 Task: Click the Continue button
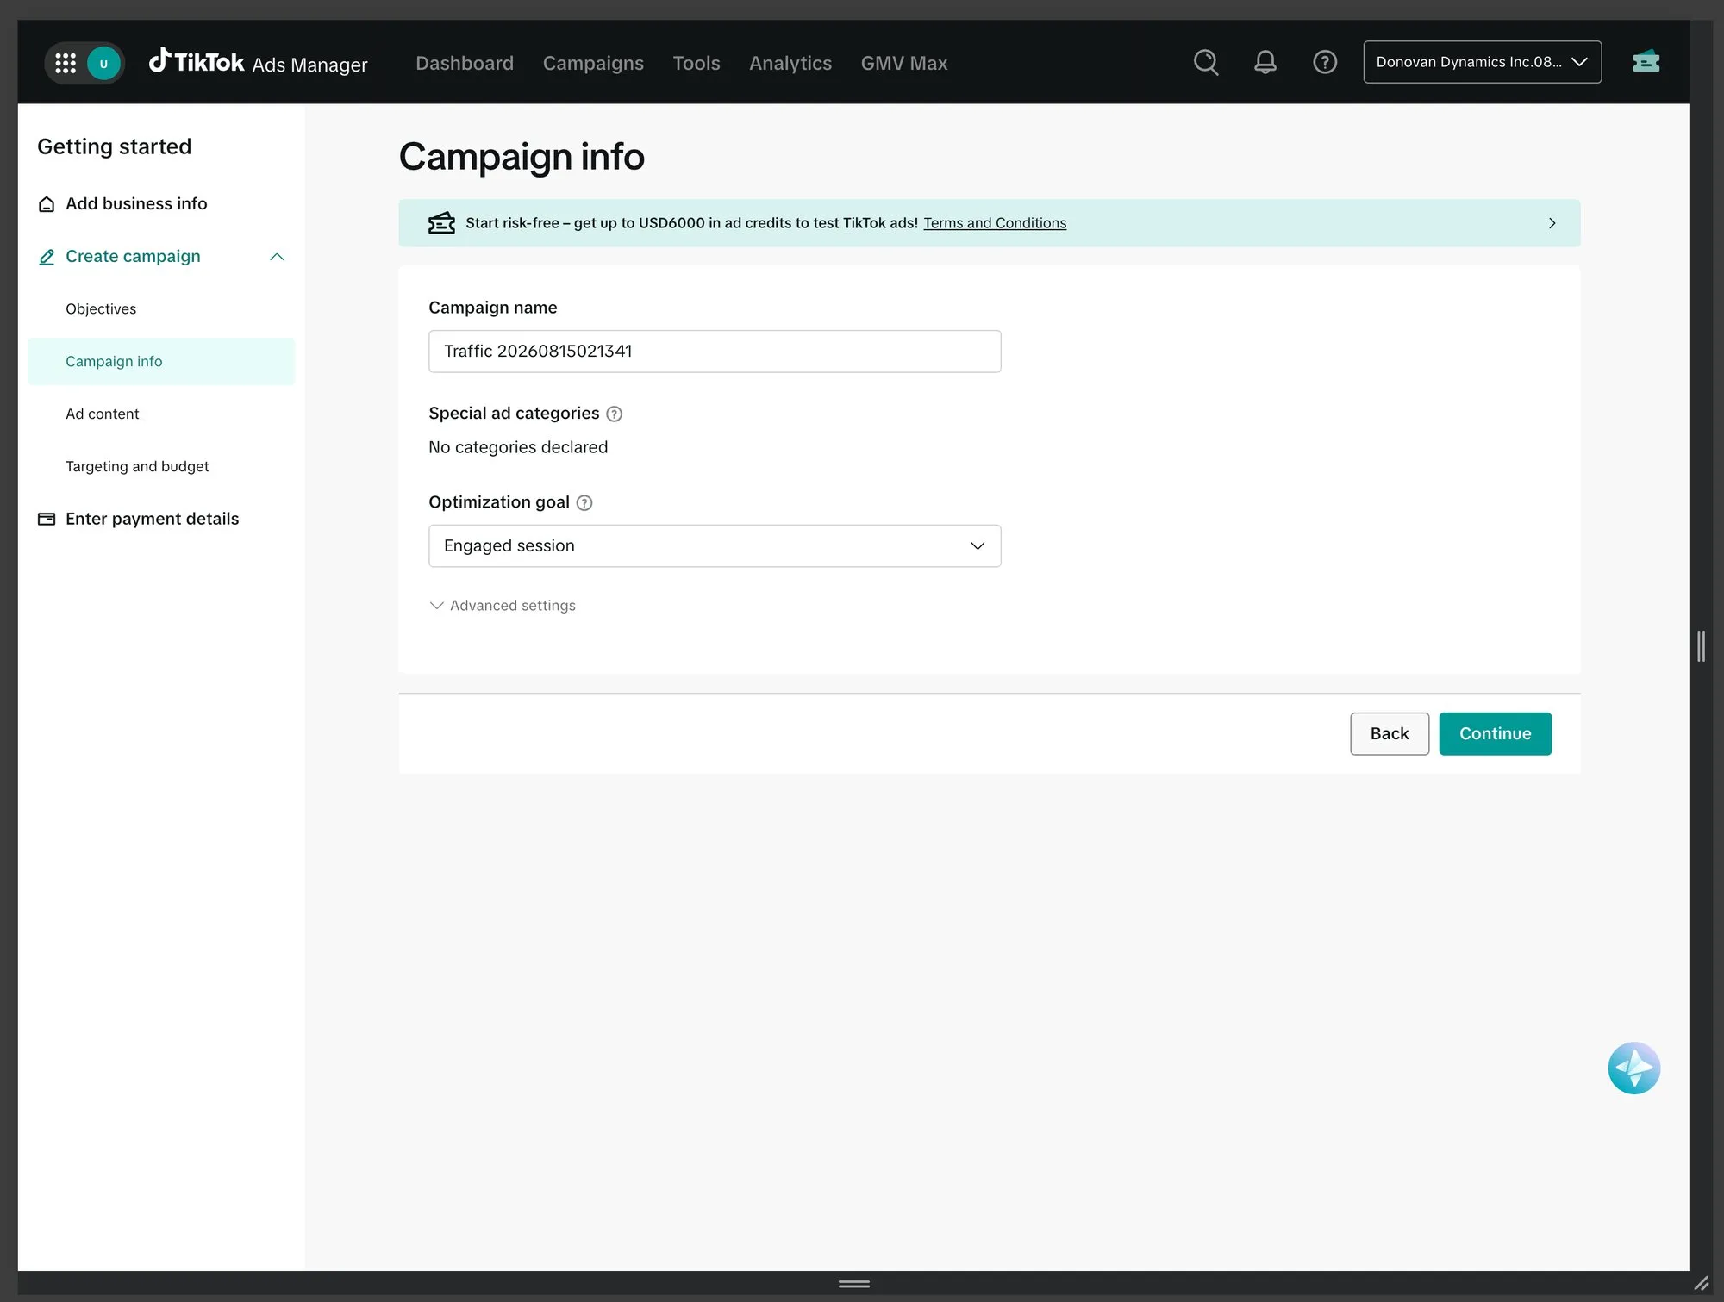[1495, 733]
